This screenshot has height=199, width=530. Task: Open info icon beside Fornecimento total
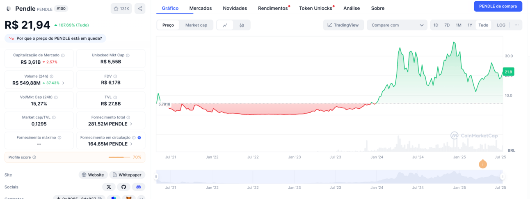[x=127, y=117]
